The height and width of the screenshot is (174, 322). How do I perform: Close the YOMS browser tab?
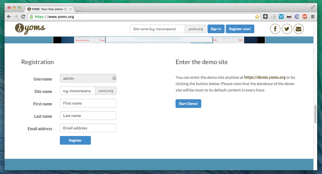pos(71,9)
